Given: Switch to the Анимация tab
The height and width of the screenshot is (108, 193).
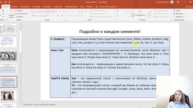Looking at the screenshot, I should click(47, 7).
